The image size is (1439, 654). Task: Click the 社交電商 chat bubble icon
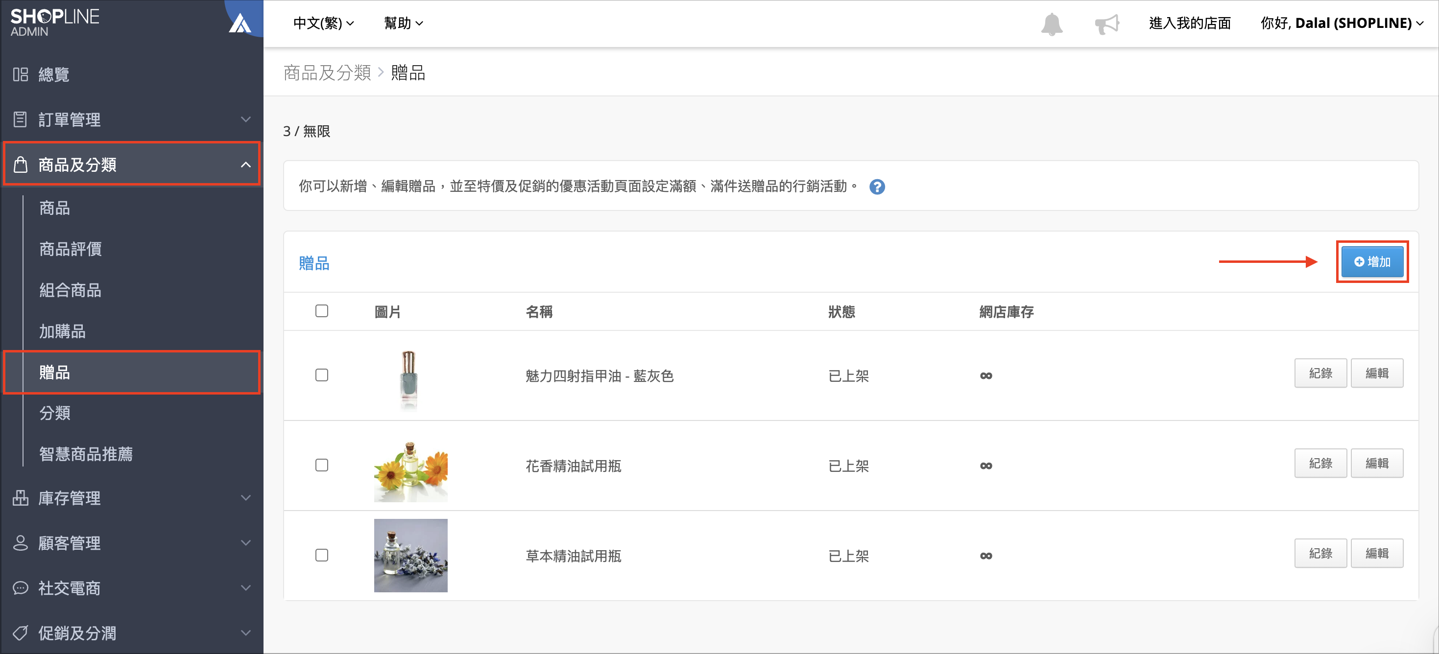21,587
